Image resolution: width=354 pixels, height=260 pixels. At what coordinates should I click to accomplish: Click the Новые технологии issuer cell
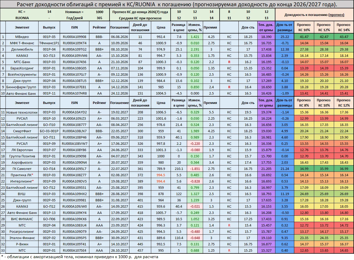point(22,112)
